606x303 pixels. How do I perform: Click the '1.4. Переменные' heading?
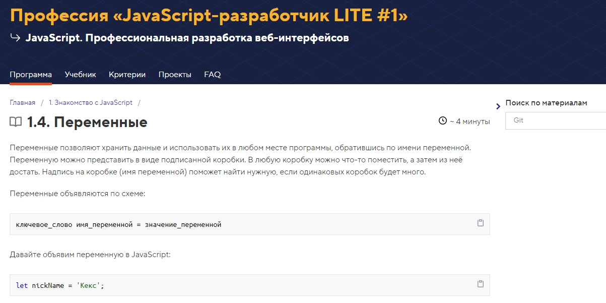coord(87,122)
